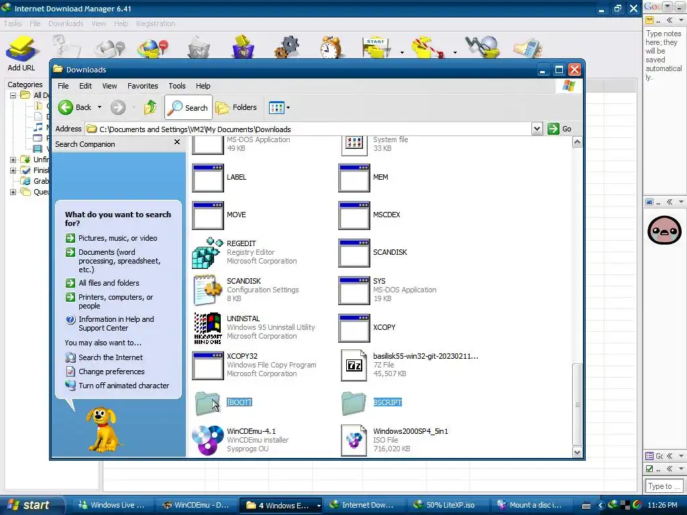Select the BSCRIPT folder icon
Screen dimensions: 687x515
click(353, 403)
